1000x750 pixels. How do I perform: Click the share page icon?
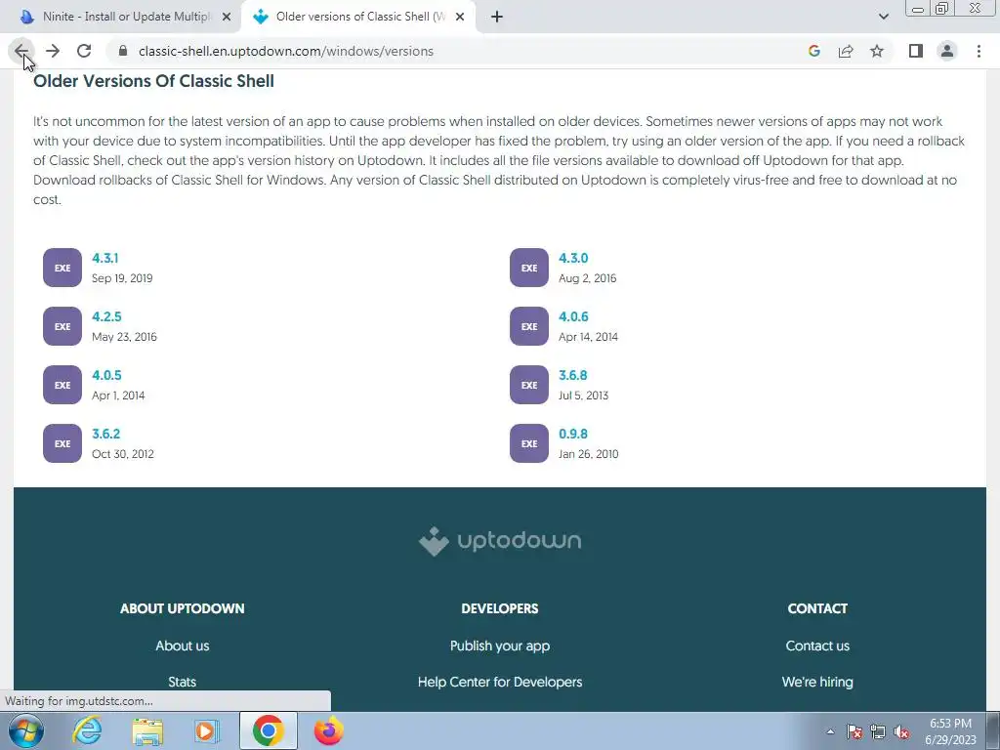point(846,51)
